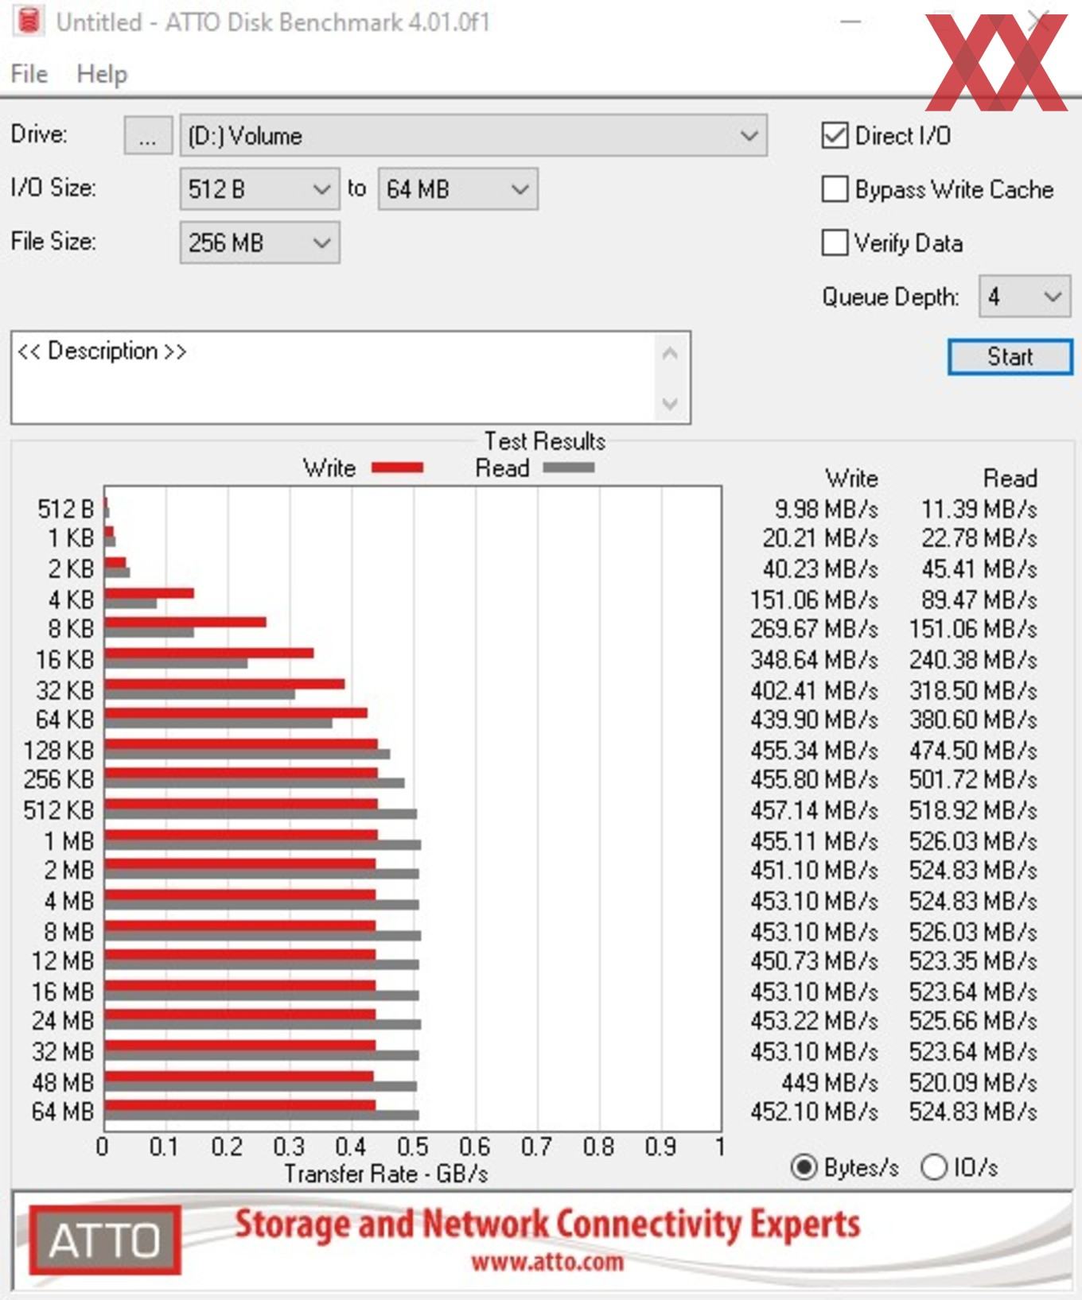Click the ATTO Disk Benchmark app icon in title bar
This screenshot has width=1082, height=1300.
click(x=28, y=21)
